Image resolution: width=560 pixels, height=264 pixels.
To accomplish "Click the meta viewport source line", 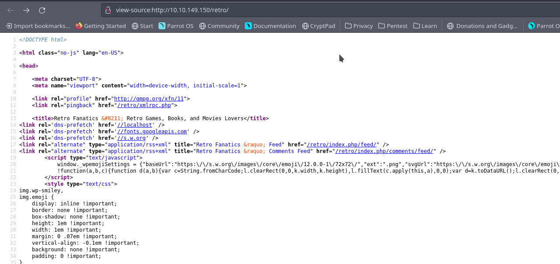I will point(139,86).
